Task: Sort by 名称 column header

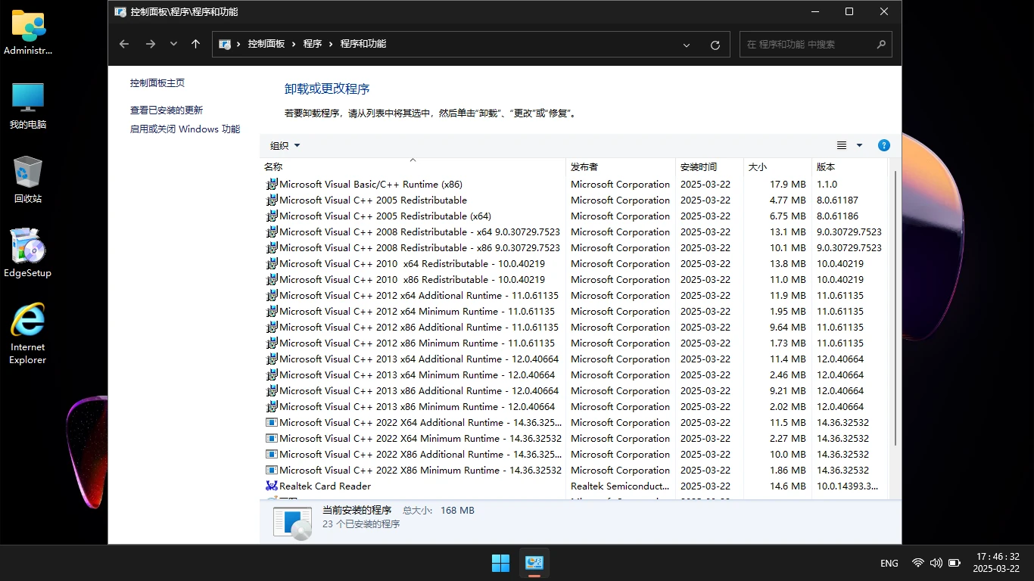Action: 413,167
